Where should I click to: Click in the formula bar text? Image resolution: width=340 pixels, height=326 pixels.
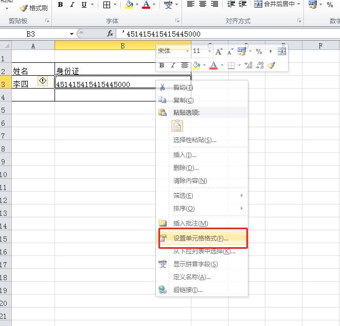(164, 34)
